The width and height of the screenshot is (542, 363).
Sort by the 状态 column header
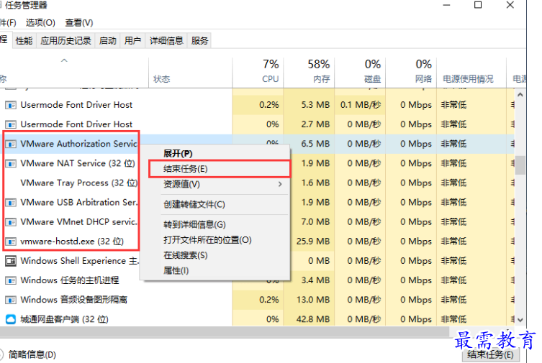pos(191,72)
